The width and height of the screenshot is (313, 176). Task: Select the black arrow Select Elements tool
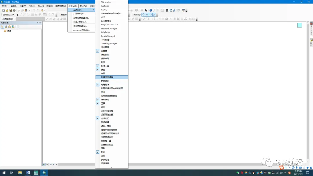pos(146,10)
